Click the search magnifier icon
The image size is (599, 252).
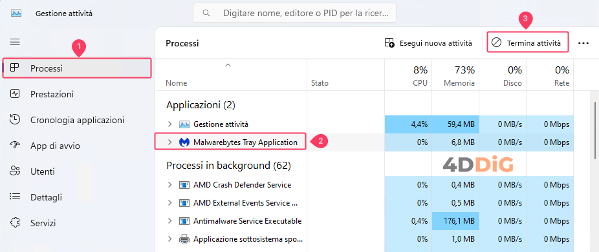tap(206, 14)
